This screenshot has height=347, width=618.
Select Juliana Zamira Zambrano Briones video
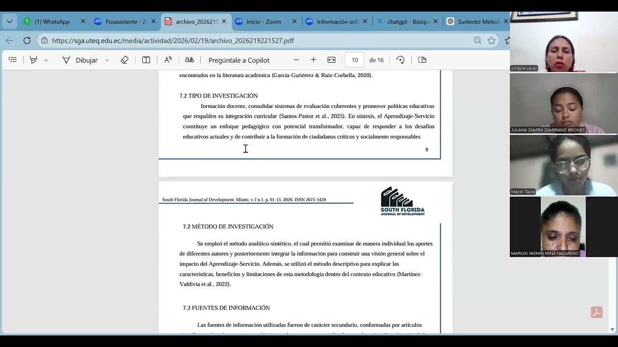click(564, 104)
